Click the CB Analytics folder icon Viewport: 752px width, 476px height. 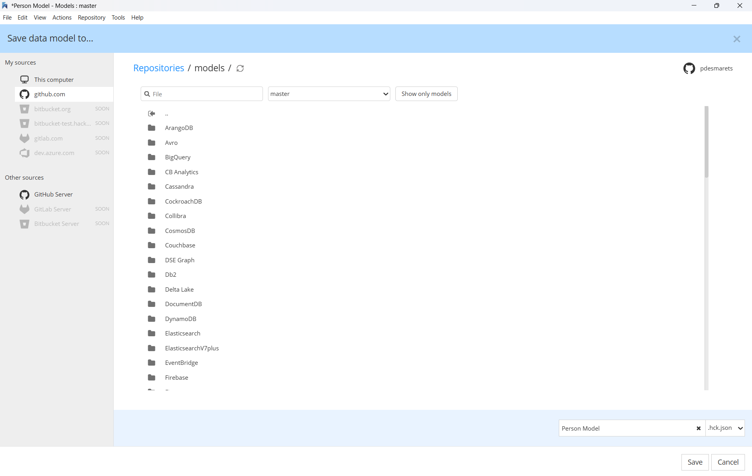pos(152,172)
